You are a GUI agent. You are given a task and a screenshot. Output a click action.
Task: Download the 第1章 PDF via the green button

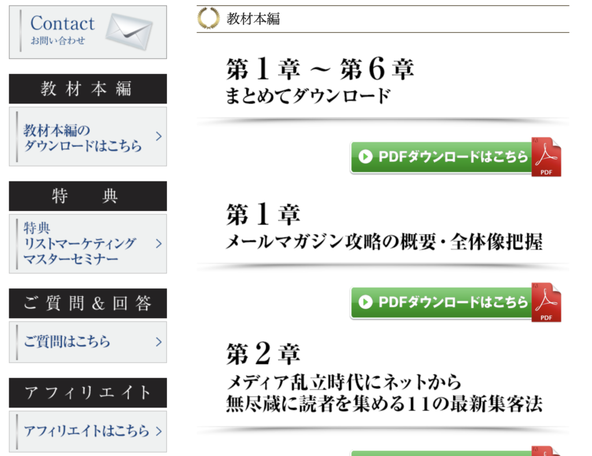(x=456, y=302)
